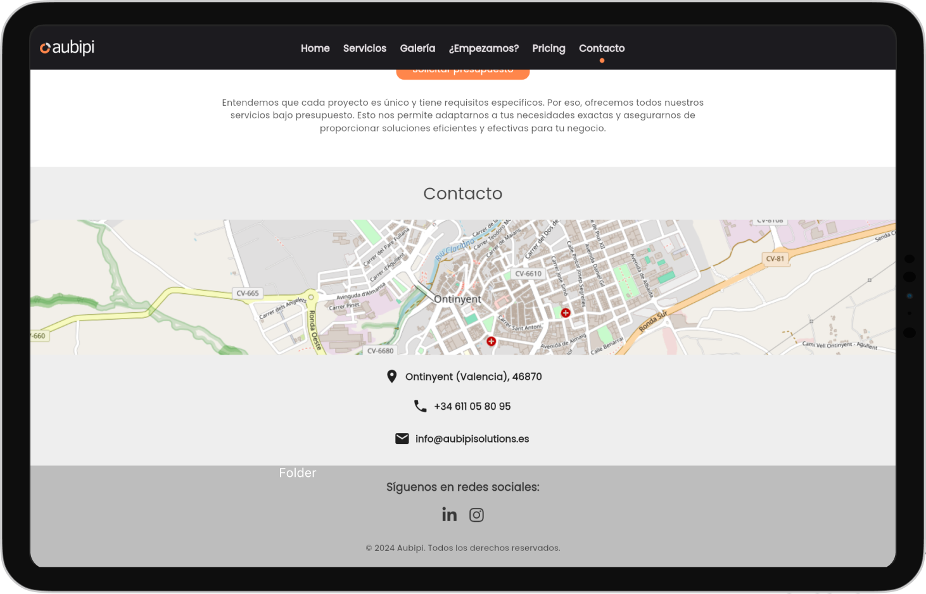Click the info@aubipisolutions.es email address
The height and width of the screenshot is (594, 926).
[472, 439]
